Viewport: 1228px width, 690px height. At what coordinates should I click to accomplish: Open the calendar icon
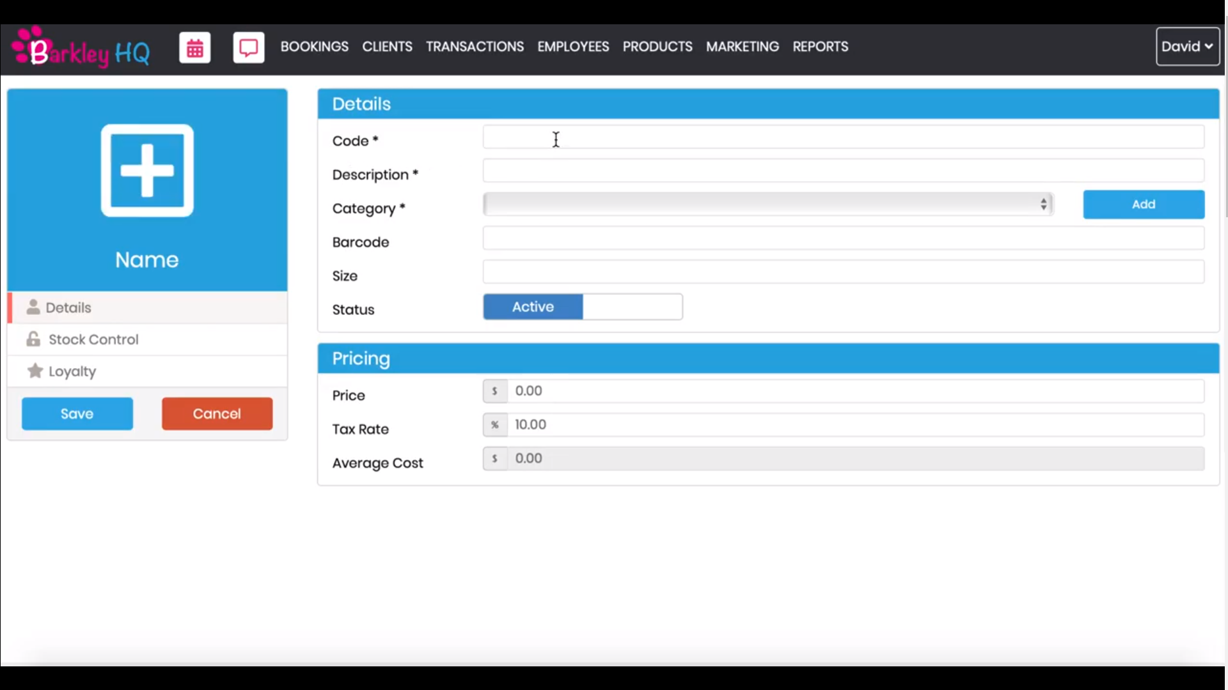194,47
